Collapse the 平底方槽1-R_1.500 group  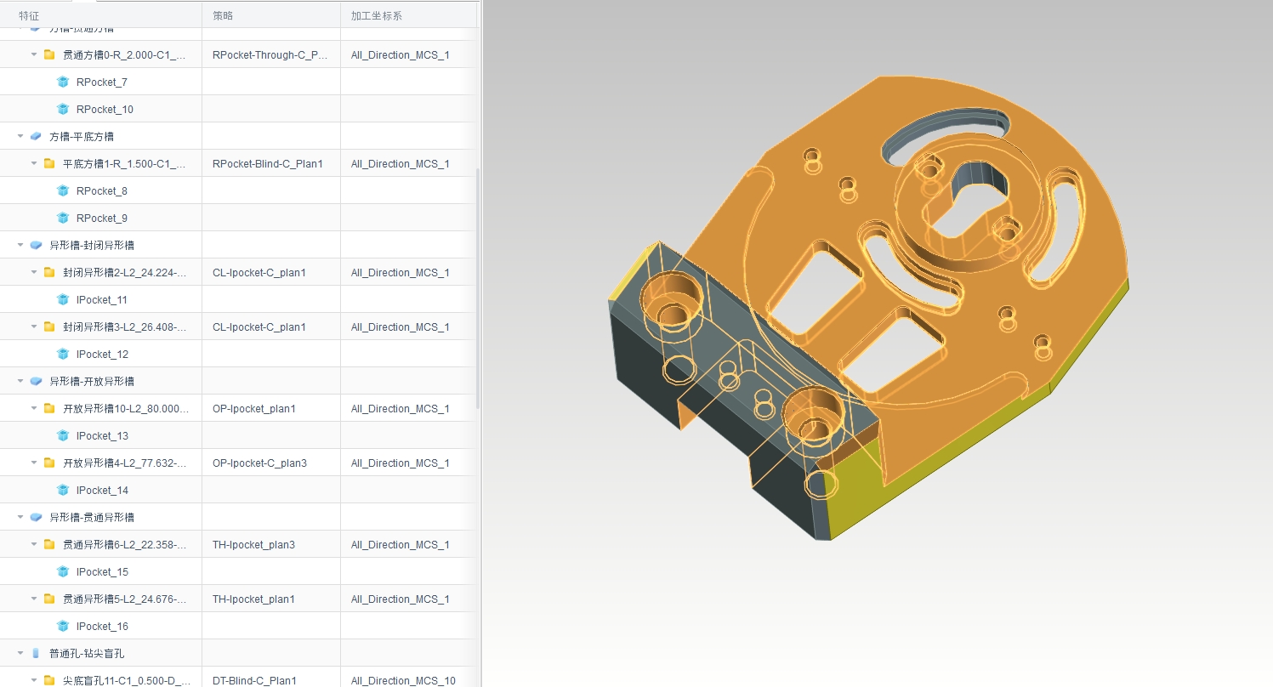[x=34, y=163]
